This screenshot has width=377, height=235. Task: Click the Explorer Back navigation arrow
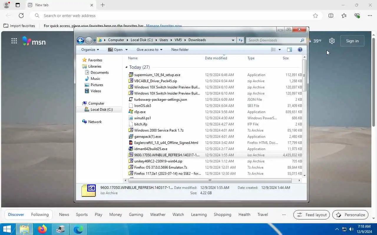80,40
